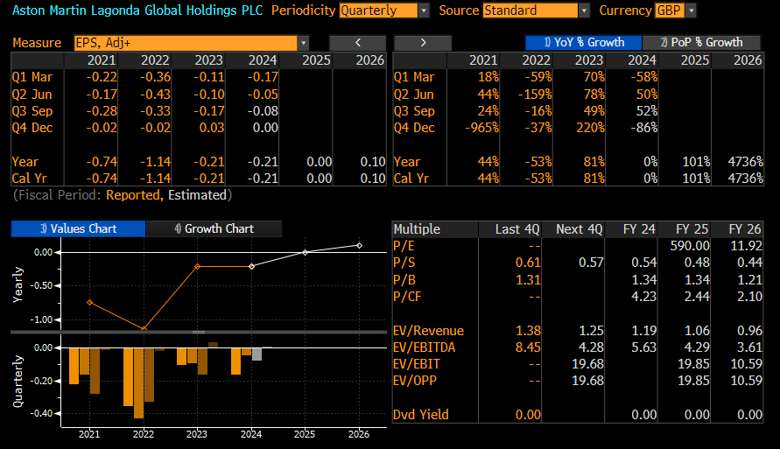Select the GBP currency field

point(670,11)
